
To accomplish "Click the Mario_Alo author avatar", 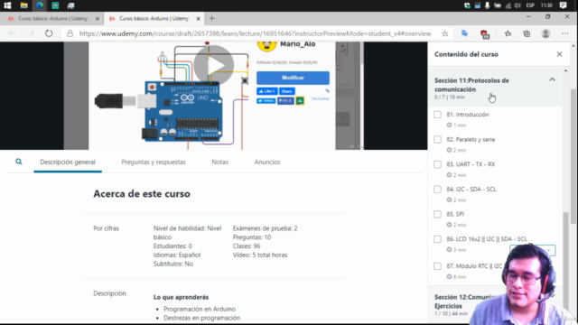I will [267, 46].
